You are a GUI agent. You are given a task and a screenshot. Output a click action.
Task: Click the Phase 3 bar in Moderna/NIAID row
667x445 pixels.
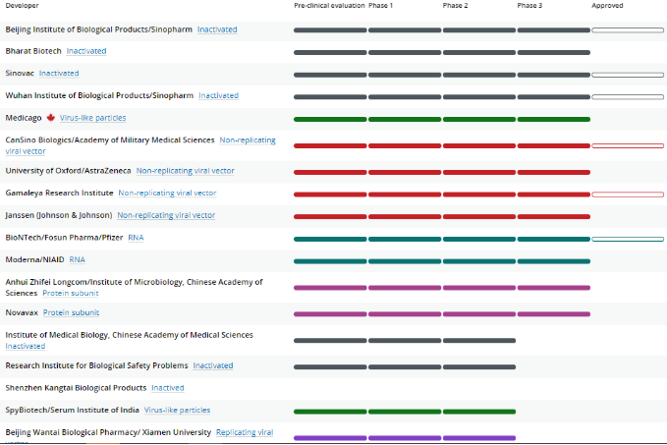pos(553,261)
